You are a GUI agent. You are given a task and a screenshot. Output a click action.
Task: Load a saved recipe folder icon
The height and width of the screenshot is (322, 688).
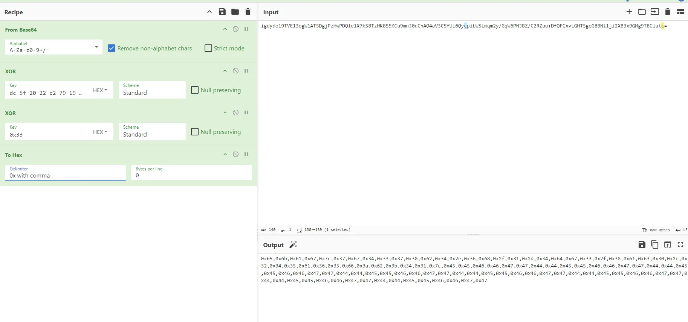235,12
